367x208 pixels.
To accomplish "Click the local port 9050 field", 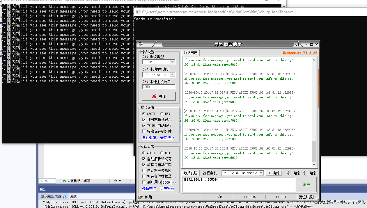I will [x=159, y=87].
